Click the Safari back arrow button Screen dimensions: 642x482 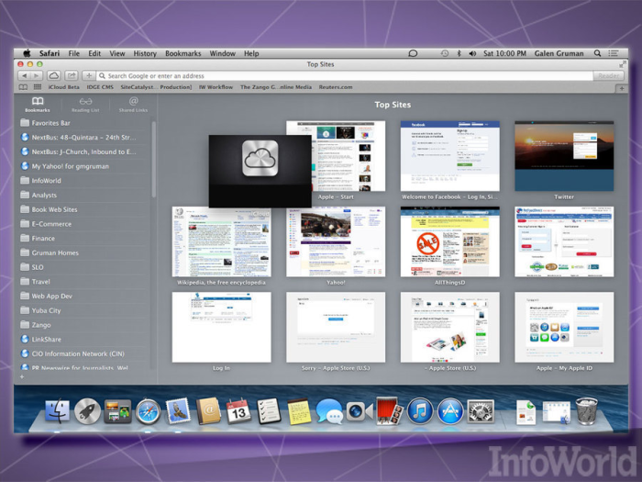(x=25, y=76)
